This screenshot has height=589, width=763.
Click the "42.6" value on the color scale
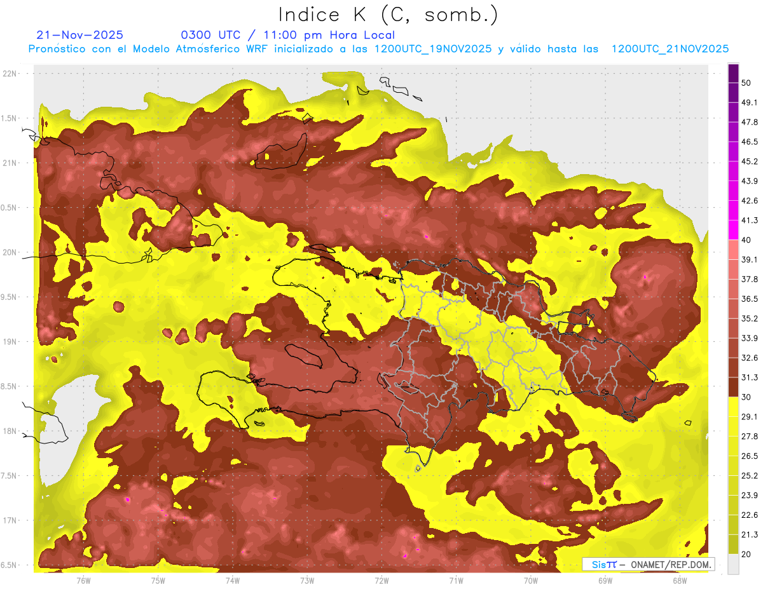(749, 201)
